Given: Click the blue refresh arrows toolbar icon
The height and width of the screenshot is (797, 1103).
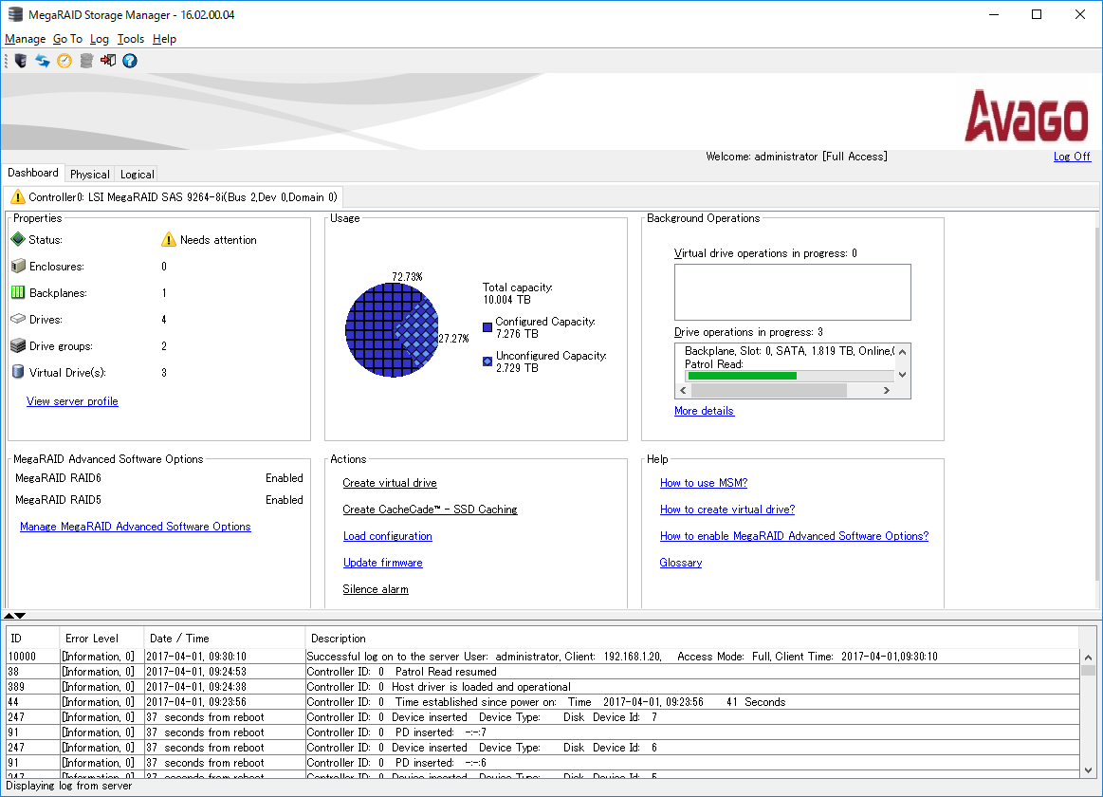Looking at the screenshot, I should [x=43, y=61].
